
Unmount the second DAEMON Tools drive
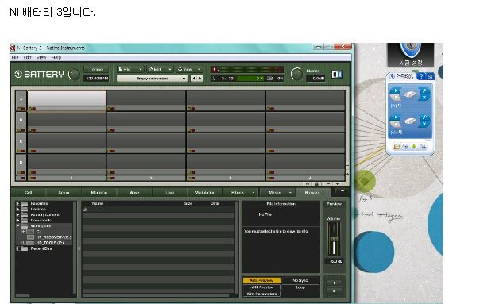(x=395, y=124)
